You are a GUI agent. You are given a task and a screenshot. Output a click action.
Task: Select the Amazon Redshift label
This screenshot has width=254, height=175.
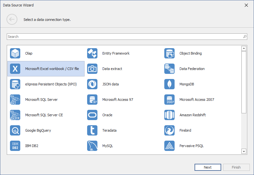193,115
